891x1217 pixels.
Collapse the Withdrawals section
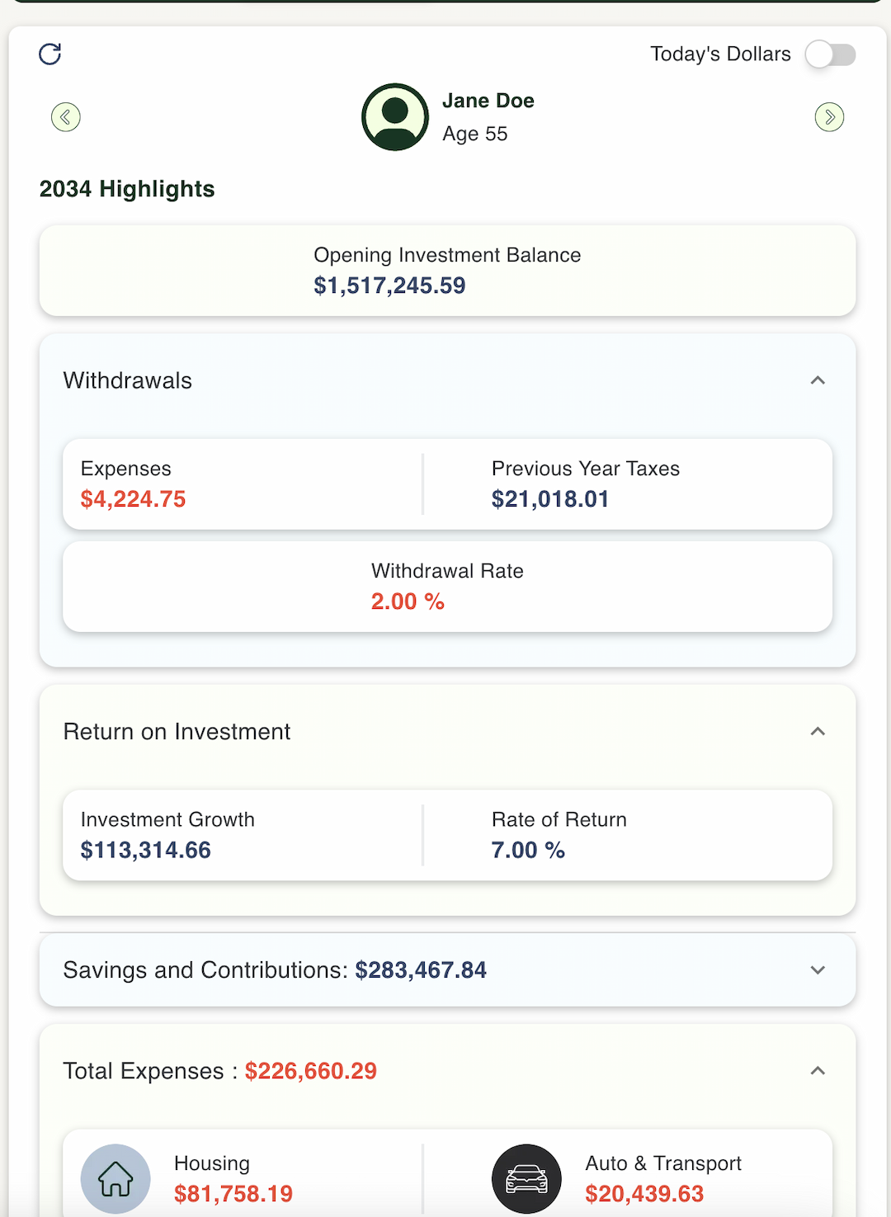tap(818, 380)
